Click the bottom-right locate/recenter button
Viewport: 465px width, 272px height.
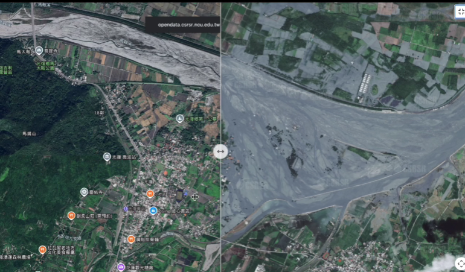(459, 264)
